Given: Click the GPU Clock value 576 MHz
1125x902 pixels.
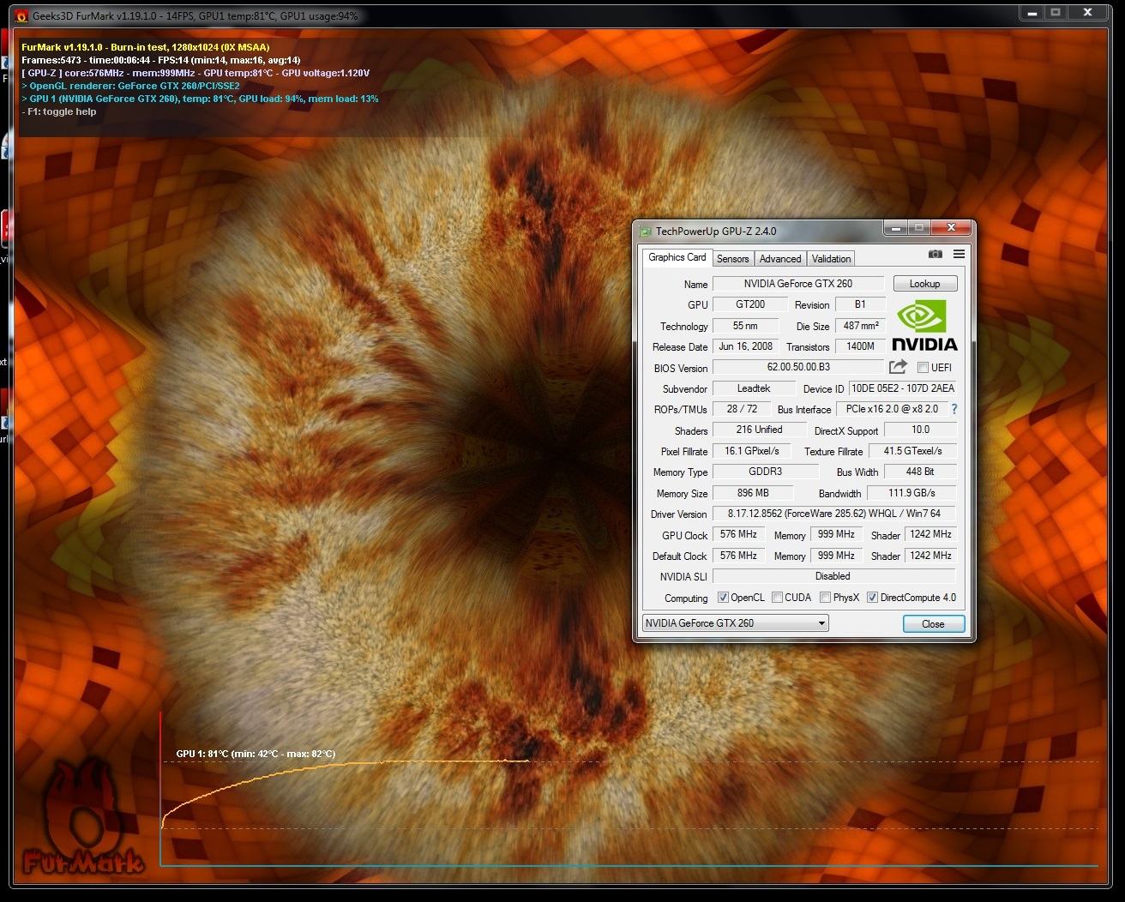Looking at the screenshot, I should coord(738,534).
